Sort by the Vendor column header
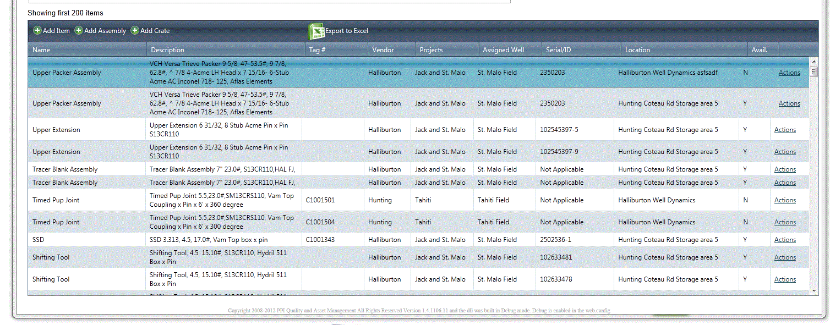The width and height of the screenshot is (830, 325). (x=391, y=50)
